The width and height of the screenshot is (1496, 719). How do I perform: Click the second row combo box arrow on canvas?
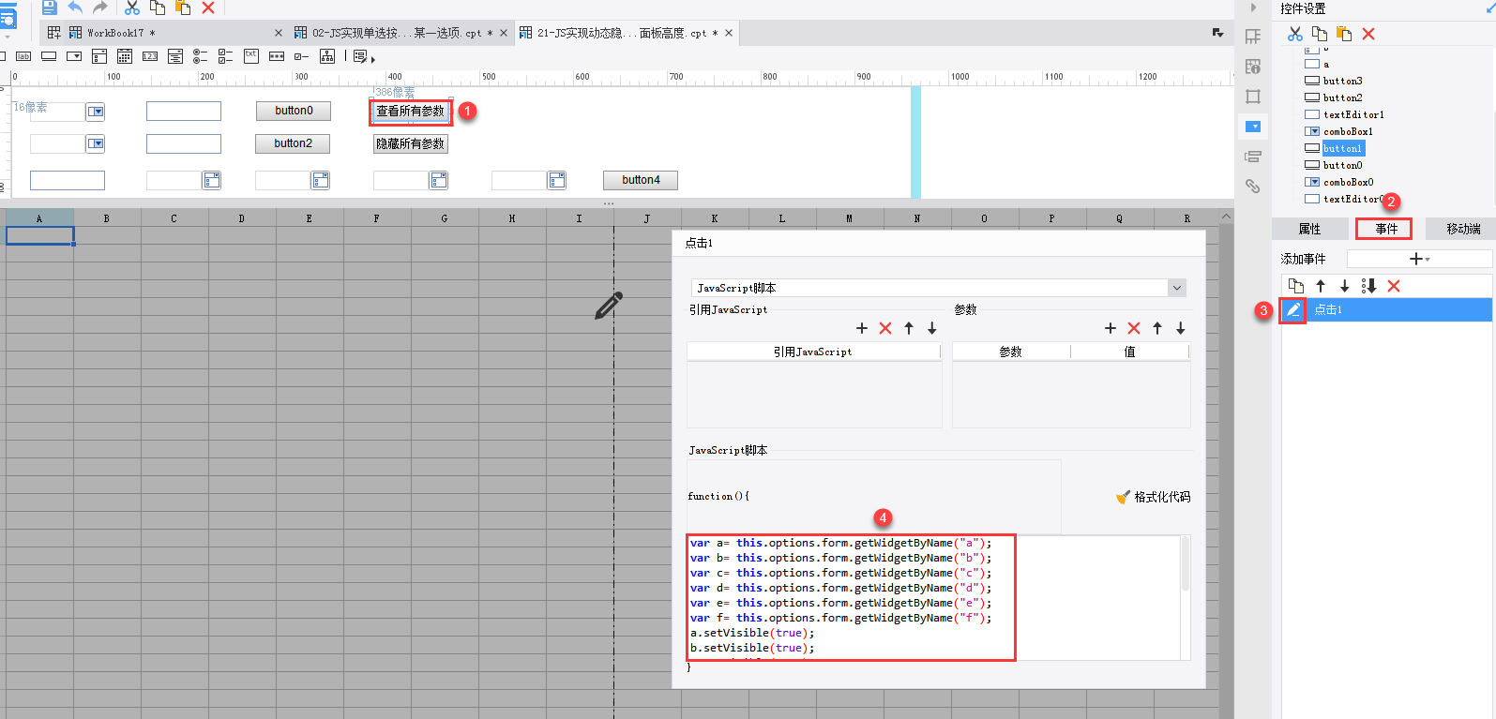(96, 143)
